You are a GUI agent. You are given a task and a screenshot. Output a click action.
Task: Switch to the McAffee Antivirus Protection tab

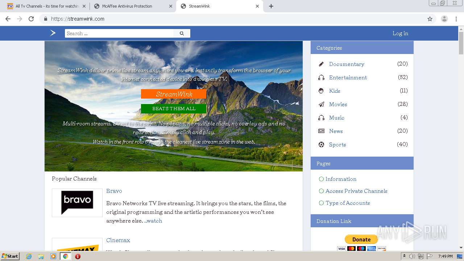click(x=133, y=6)
